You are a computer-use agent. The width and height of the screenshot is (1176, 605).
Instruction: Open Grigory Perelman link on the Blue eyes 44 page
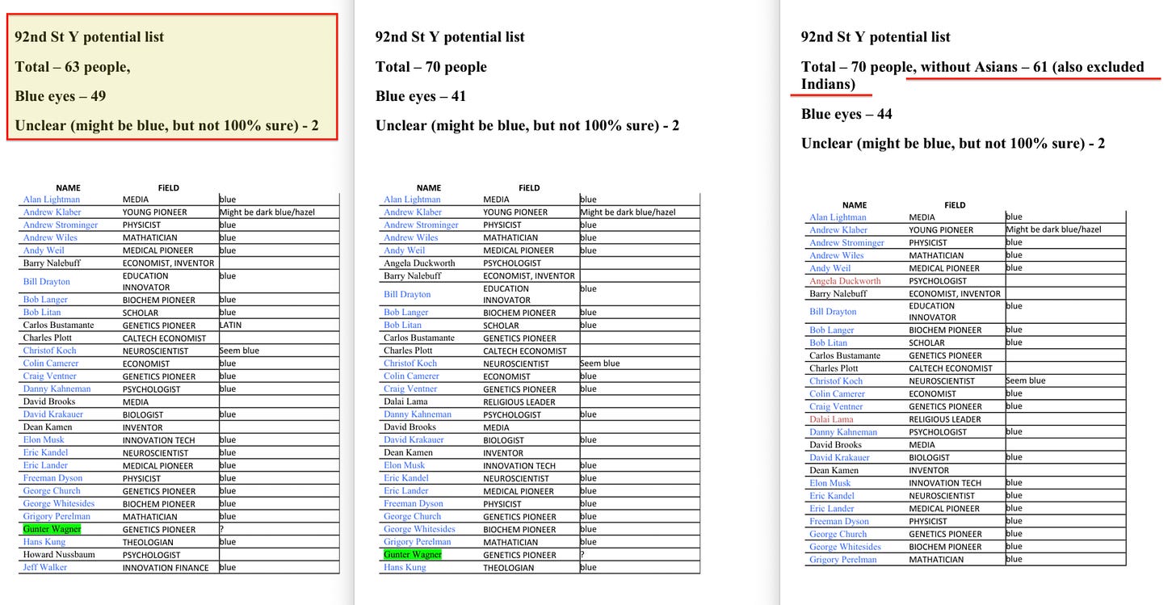coord(843,560)
